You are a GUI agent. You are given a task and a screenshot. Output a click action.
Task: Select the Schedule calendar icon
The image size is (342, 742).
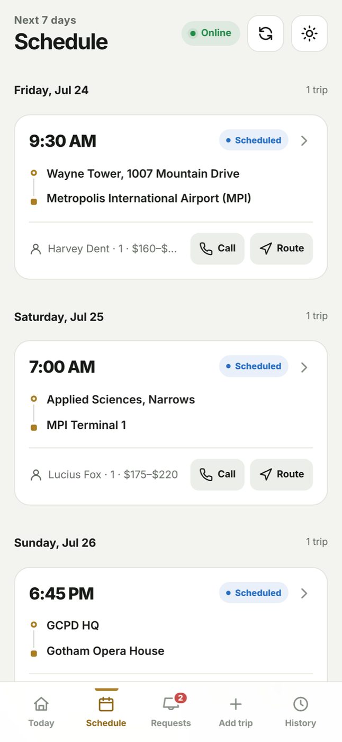coord(106,704)
